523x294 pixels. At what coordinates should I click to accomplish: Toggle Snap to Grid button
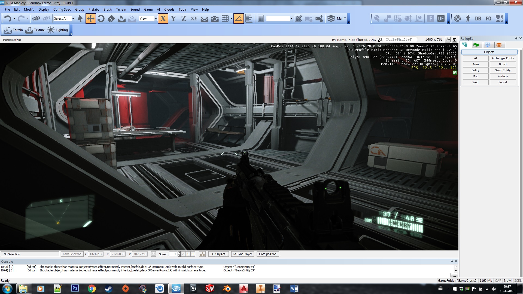point(225,19)
